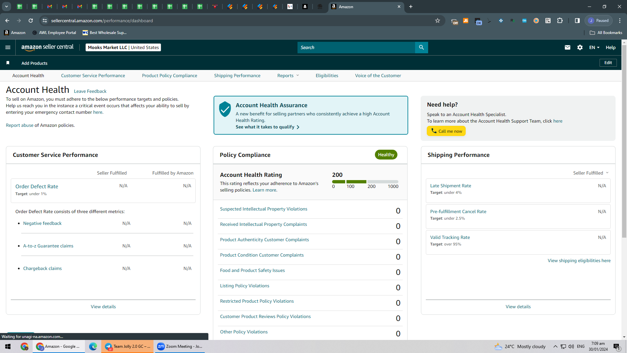
Task: Open the Chrome three-dot menu
Action: pyautogui.click(x=620, y=21)
